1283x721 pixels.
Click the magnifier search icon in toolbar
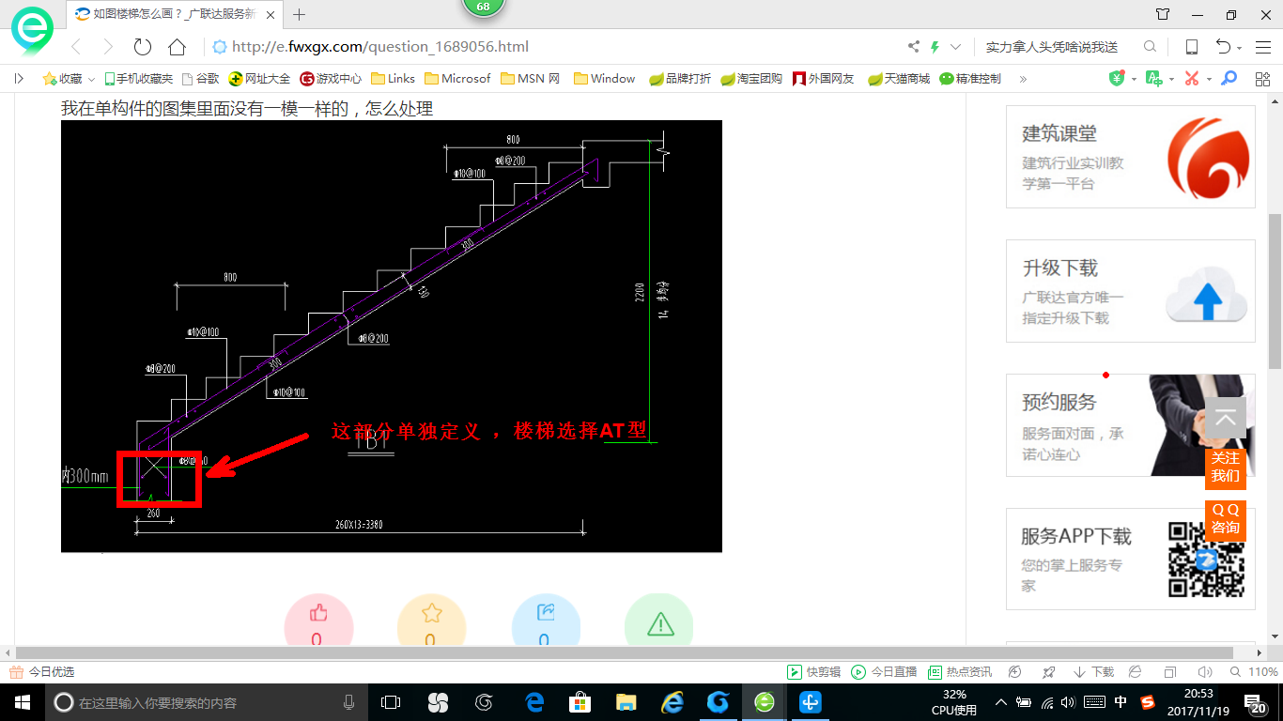point(1150,47)
